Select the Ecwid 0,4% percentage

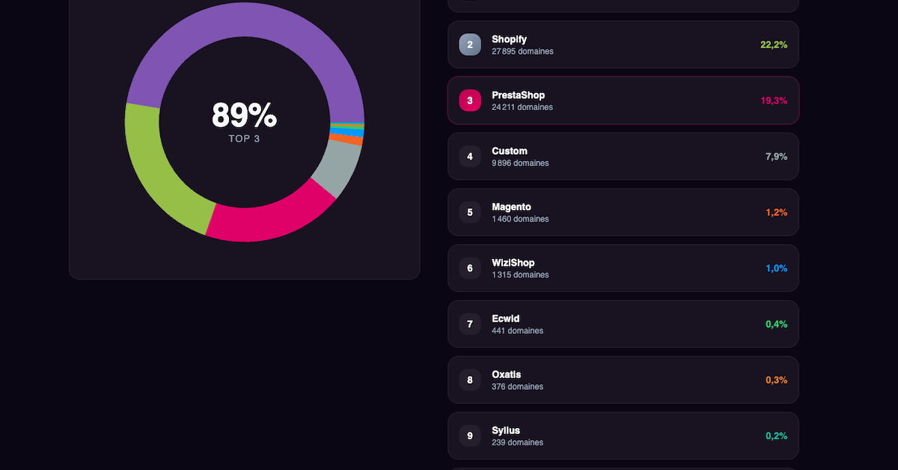[x=776, y=324]
